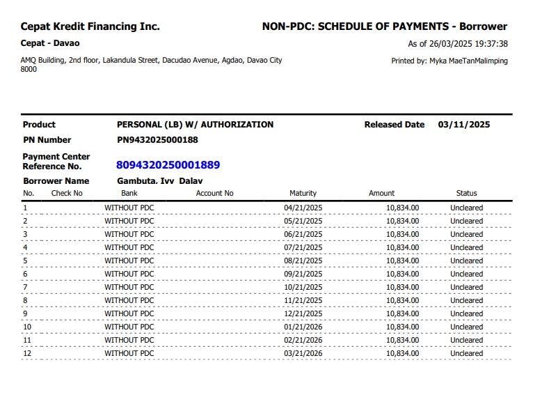This screenshot has width=533, height=404.
Task: Click WITHOUT PDC in row 6
Action: coord(129,274)
